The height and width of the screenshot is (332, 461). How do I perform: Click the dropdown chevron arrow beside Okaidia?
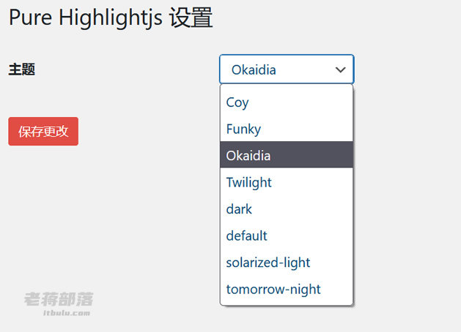[x=341, y=69]
